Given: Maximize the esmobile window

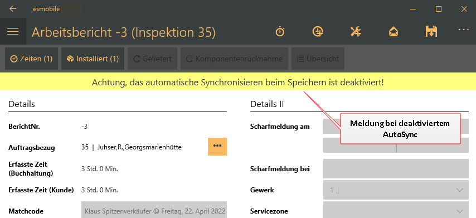Looking at the screenshot, I should pyautogui.click(x=438, y=9).
